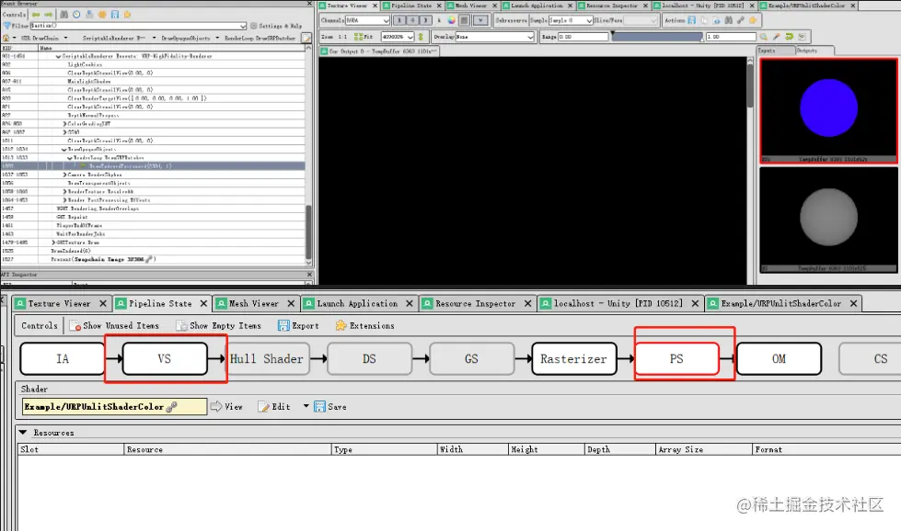Open Extensions from the Pipeline State toolbar
The image size is (901, 531).
click(x=366, y=325)
